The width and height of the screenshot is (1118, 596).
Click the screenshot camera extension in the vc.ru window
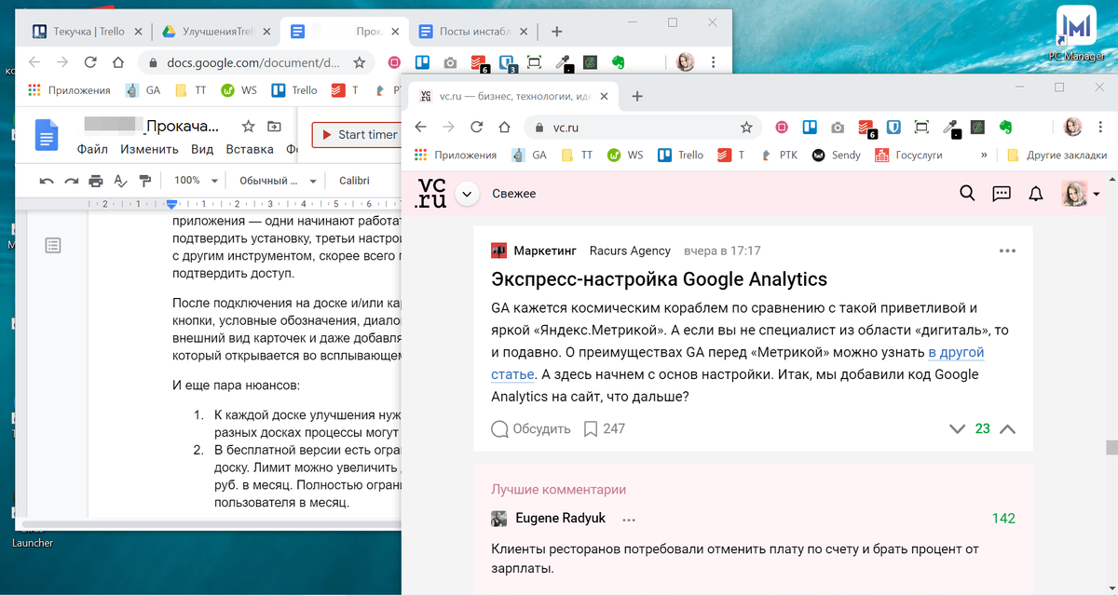(x=838, y=127)
